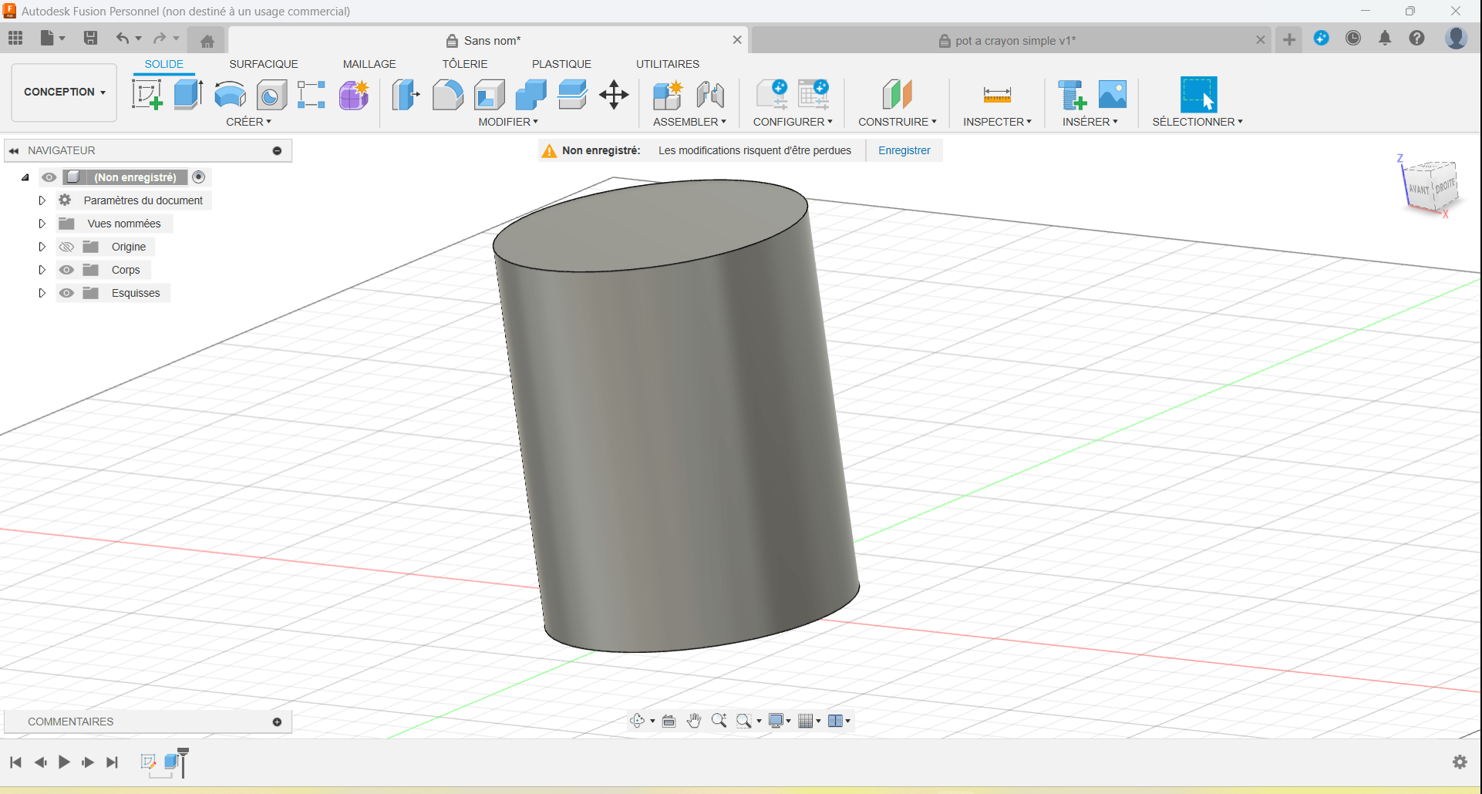This screenshot has width=1482, height=794.
Task: Open the Extensions icon
Action: (1322, 38)
